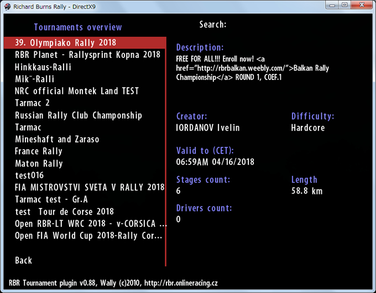The height and width of the screenshot is (293, 376).
Task: Select FIA MISTROVSTVI SVETA V RALLY 2018
Action: 90,187
